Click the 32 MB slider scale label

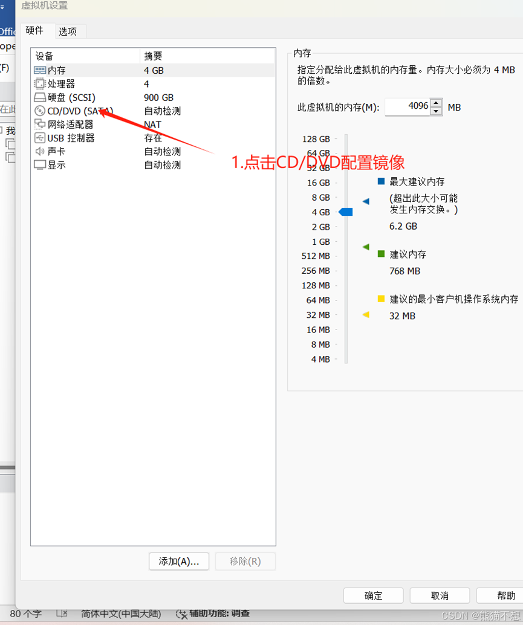click(318, 316)
